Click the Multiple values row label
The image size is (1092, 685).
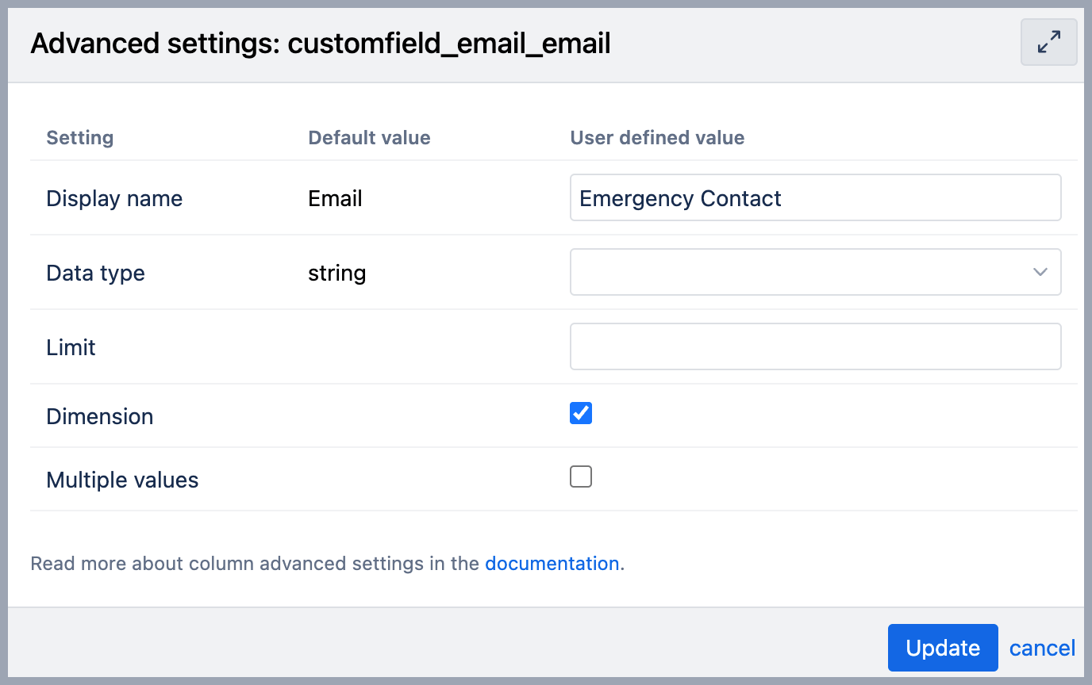pos(122,480)
